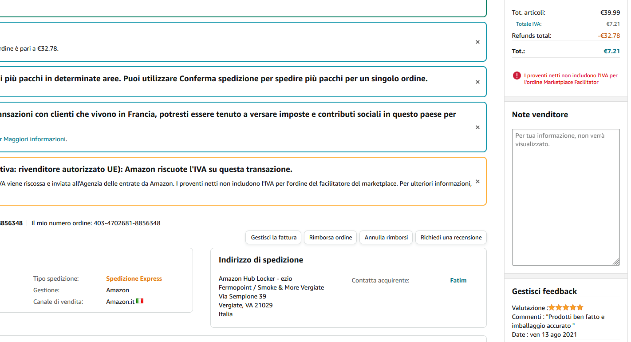Click the Refunds total amount -€32.78

608,36
